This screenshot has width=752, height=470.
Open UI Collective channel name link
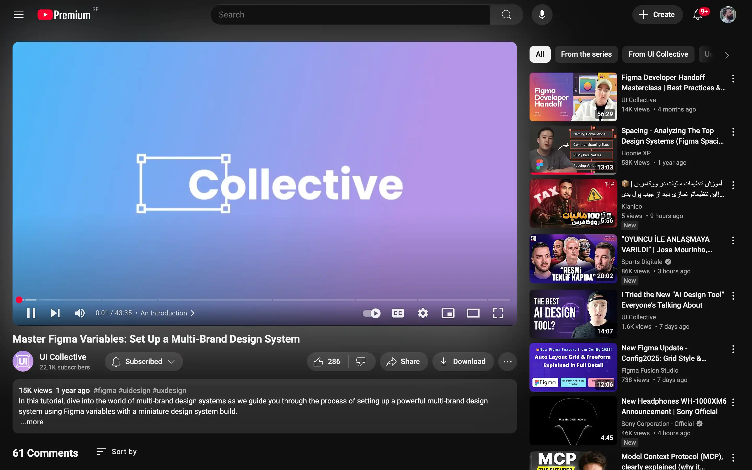63,357
